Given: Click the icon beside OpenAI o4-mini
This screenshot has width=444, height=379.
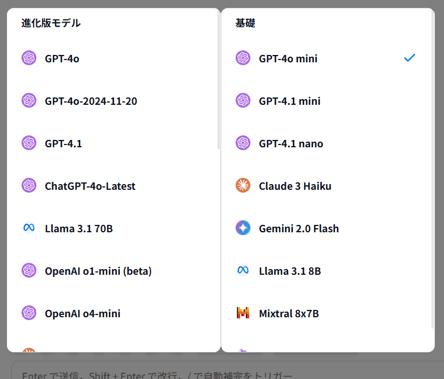Looking at the screenshot, I should 29,313.
